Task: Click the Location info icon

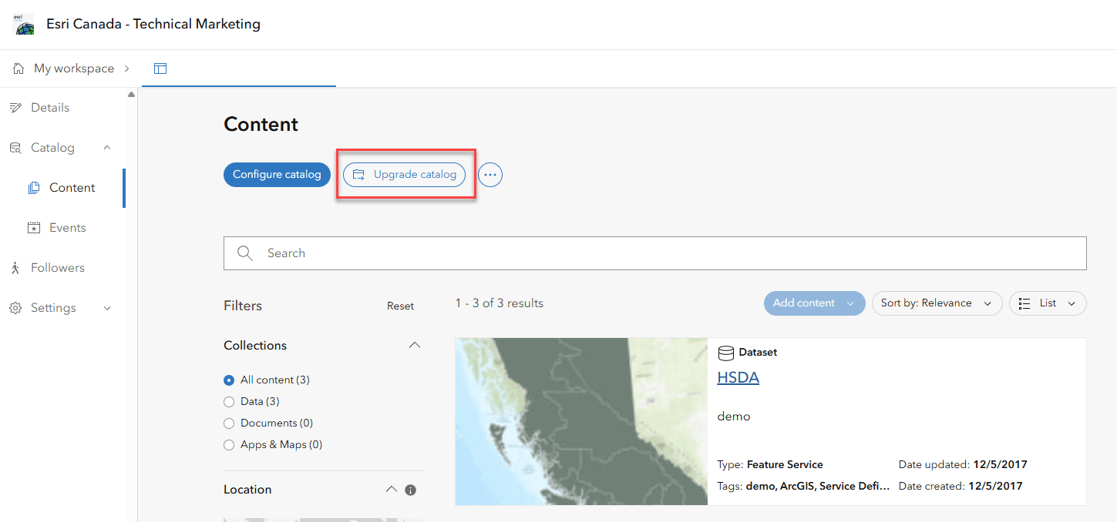Action: point(411,490)
